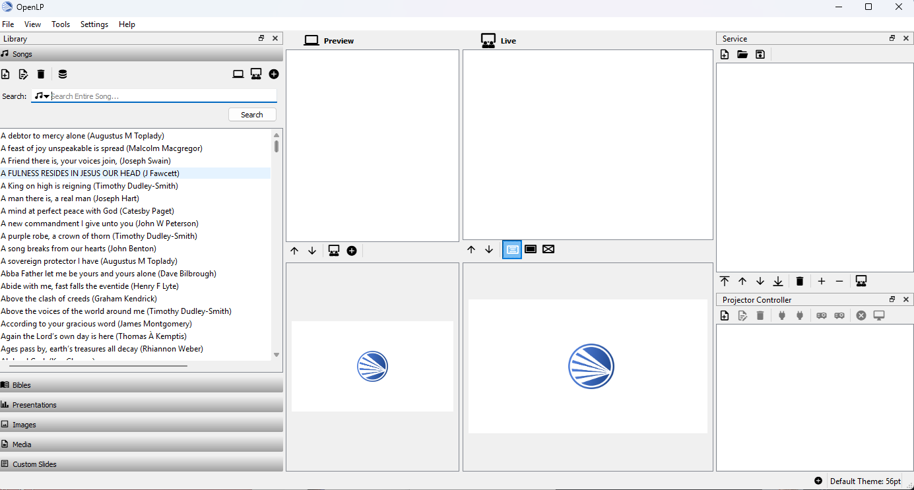Delete the selected service item

(x=800, y=282)
